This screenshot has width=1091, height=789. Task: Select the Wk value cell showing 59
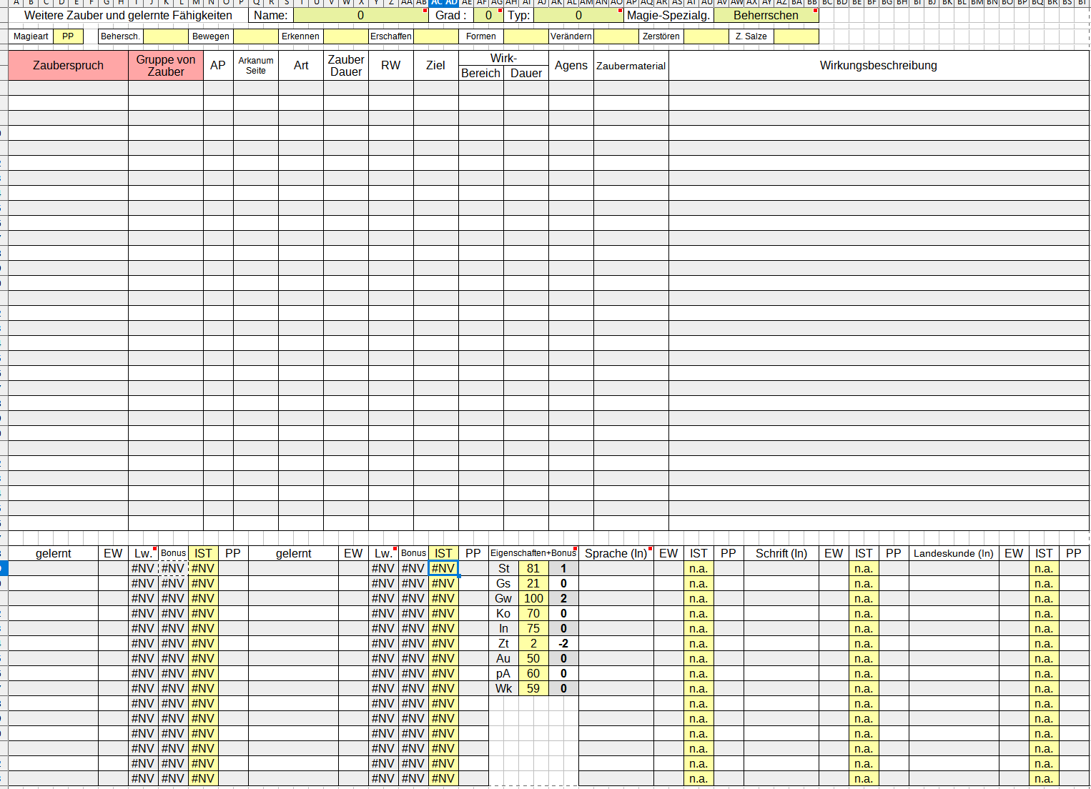(533, 689)
